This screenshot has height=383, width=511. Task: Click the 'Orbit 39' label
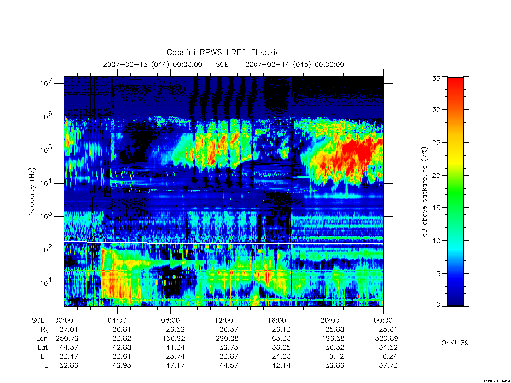pos(455,343)
